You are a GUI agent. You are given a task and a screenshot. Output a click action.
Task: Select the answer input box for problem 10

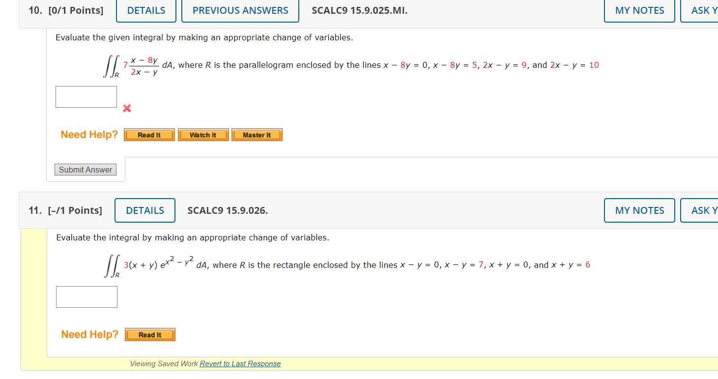coord(86,96)
